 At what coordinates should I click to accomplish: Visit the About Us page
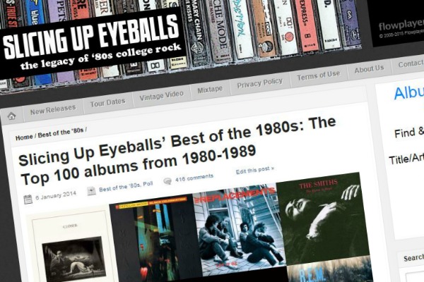click(369, 69)
